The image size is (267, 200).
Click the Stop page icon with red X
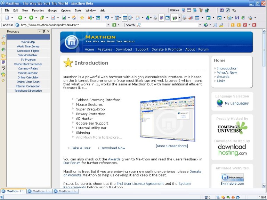pyautogui.click(x=53, y=17)
